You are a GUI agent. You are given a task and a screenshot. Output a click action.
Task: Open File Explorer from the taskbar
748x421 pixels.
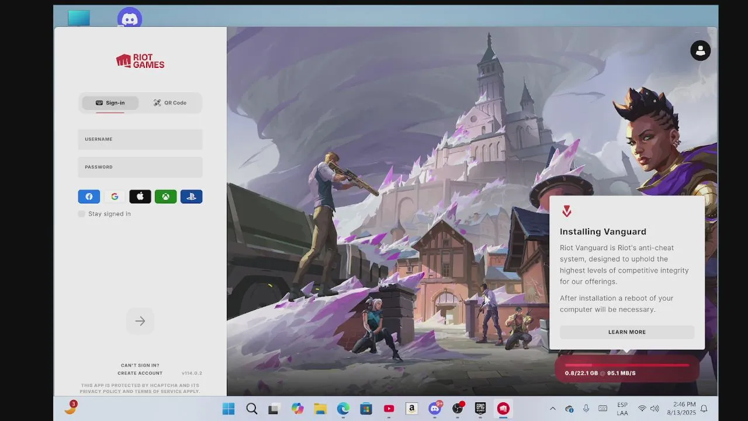(320, 409)
